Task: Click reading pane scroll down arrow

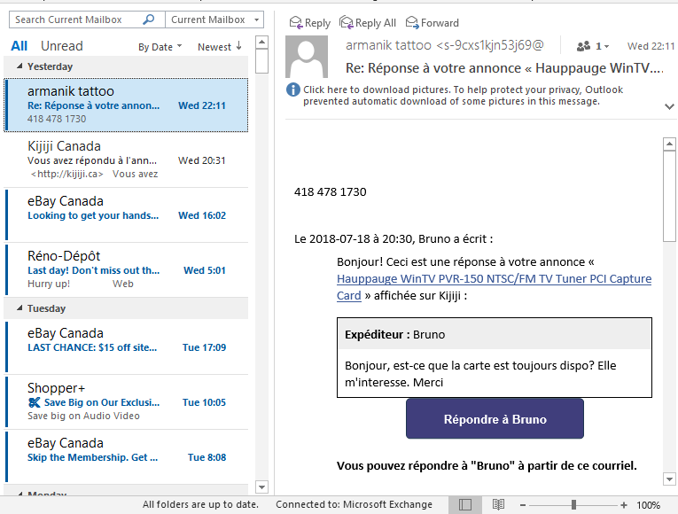Action: [669, 479]
